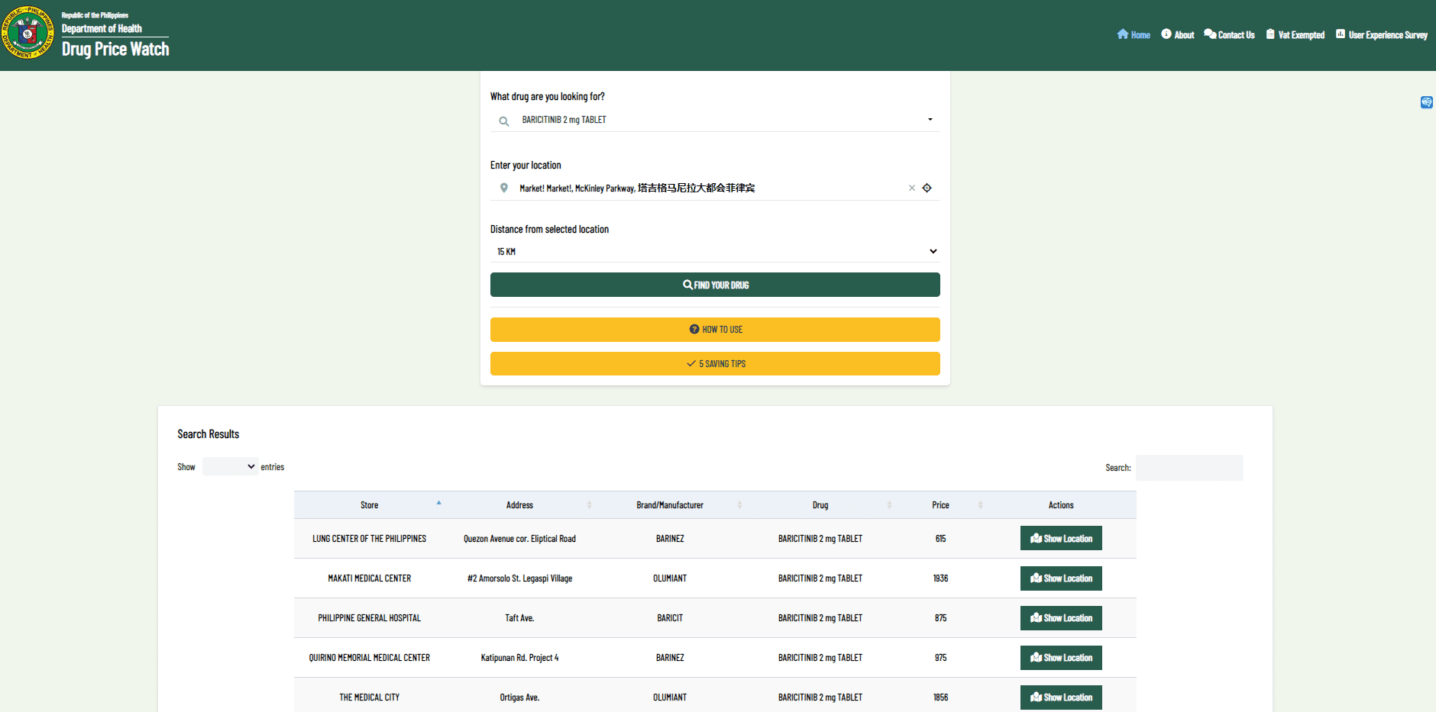Screen dimensions: 1436x712
Task: Click the price 875 cell
Action: (940, 618)
